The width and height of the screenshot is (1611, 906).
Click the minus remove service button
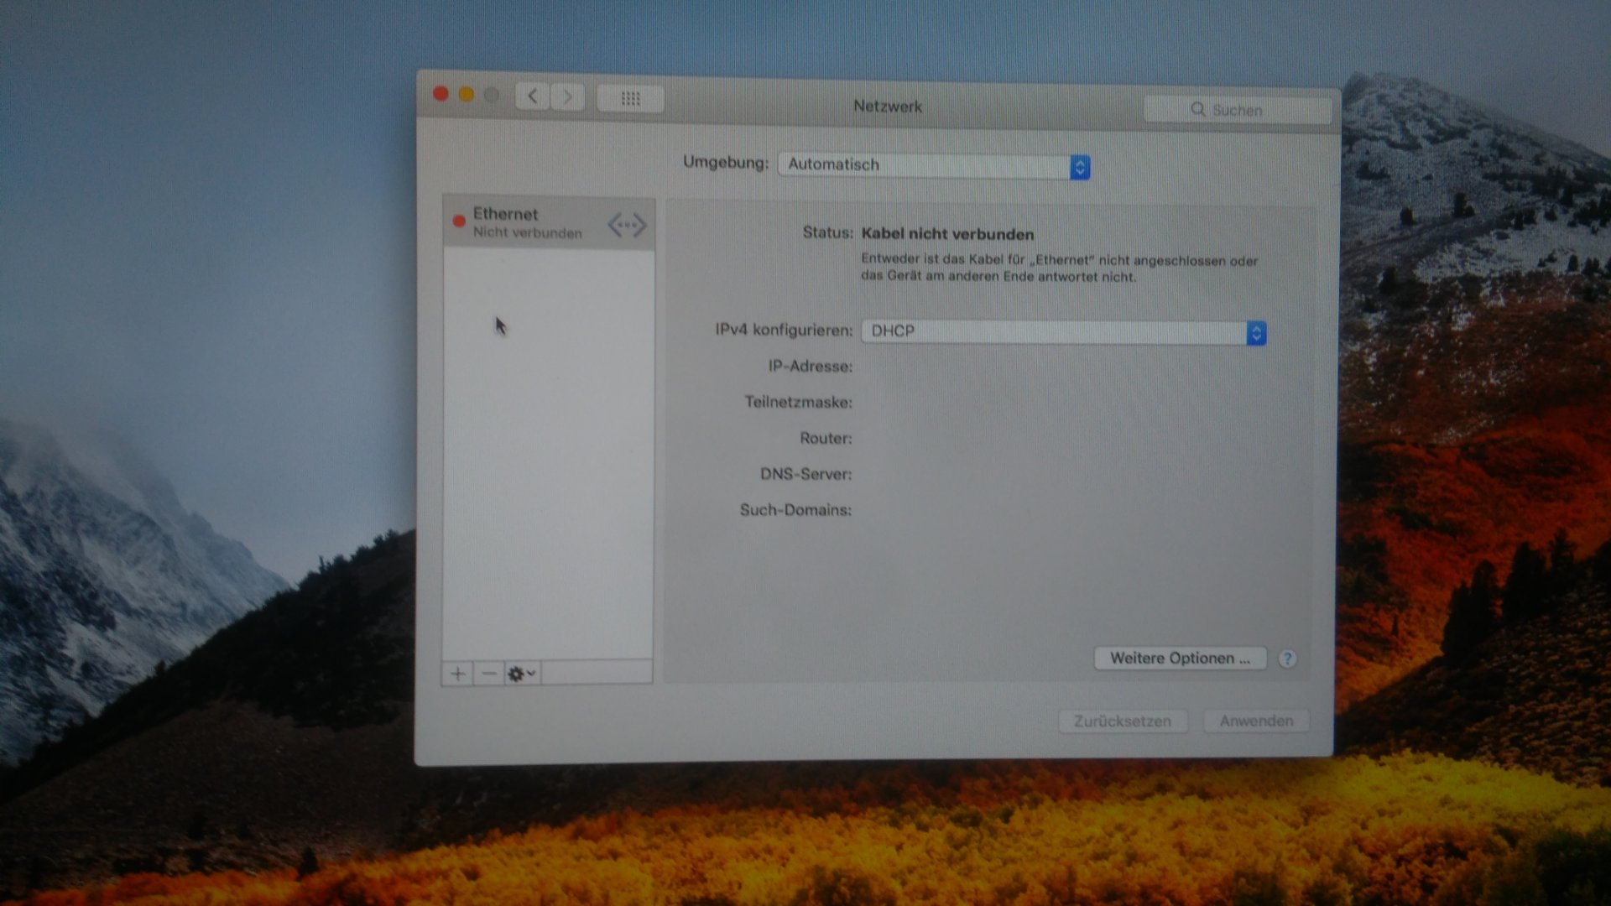pyautogui.click(x=489, y=674)
